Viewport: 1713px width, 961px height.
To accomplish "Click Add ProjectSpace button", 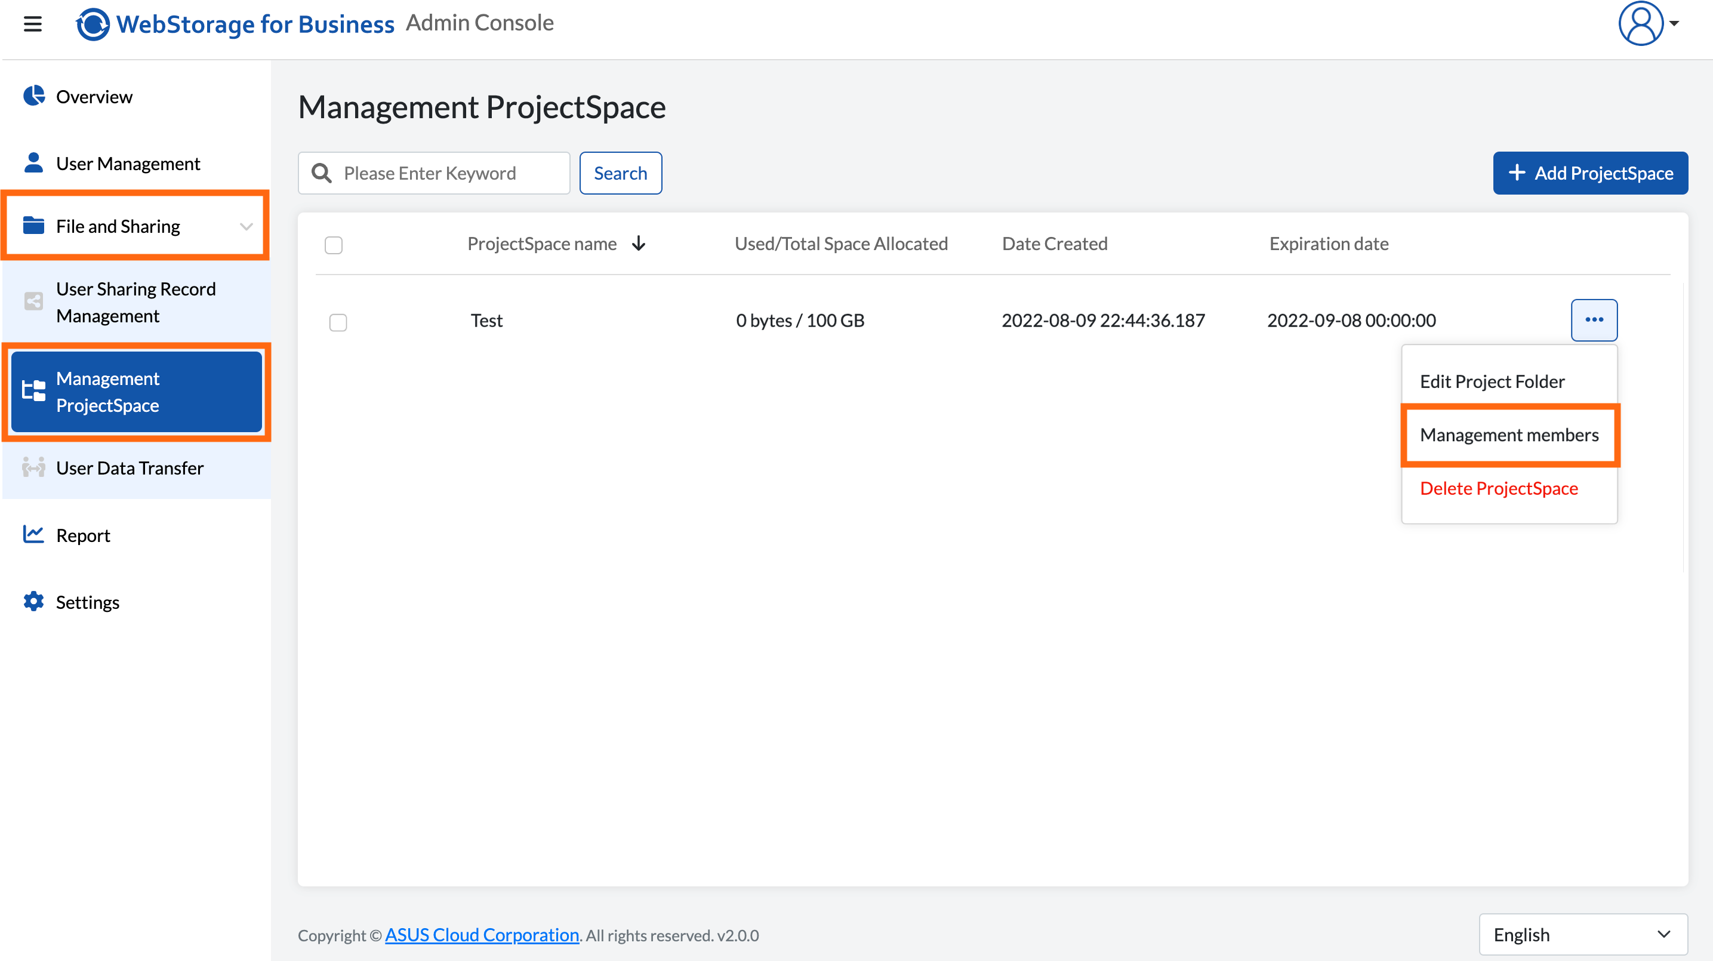I will click(1590, 173).
